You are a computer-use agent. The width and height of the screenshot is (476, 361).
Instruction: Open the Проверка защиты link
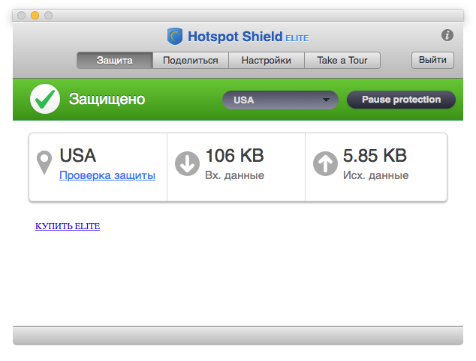[107, 175]
